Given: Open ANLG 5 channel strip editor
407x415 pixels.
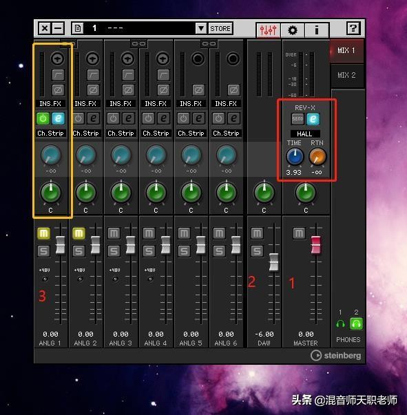Looking at the screenshot, I should point(198,118).
